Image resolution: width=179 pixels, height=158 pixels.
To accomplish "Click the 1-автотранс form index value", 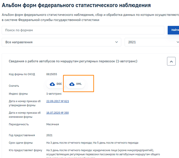I will pos(54,94).
